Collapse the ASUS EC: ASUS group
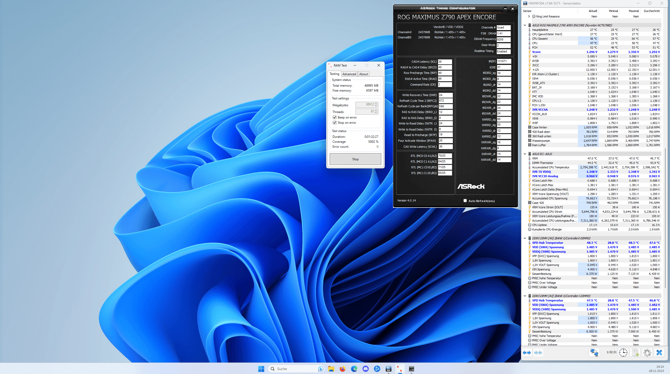 coord(525,154)
